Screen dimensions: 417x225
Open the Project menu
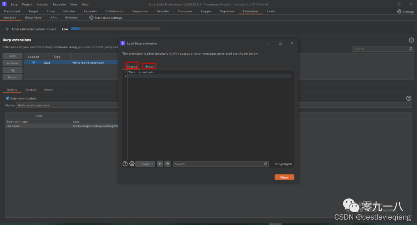pyautogui.click(x=27, y=4)
